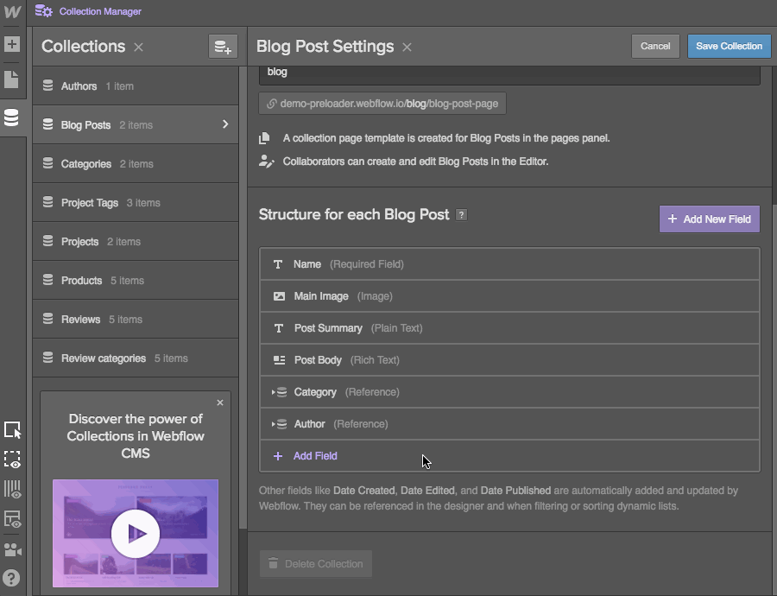Screen dimensions: 777x596
Task: Click the Add Field link in the list
Action: pyautogui.click(x=315, y=456)
